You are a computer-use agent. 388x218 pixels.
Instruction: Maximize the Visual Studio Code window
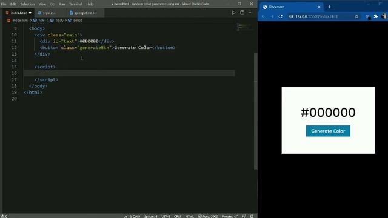click(239, 4)
